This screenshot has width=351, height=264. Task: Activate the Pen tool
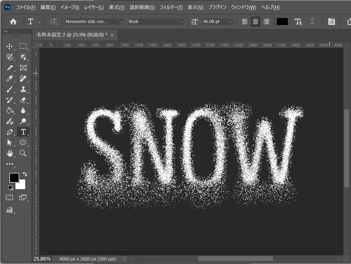tap(10, 132)
